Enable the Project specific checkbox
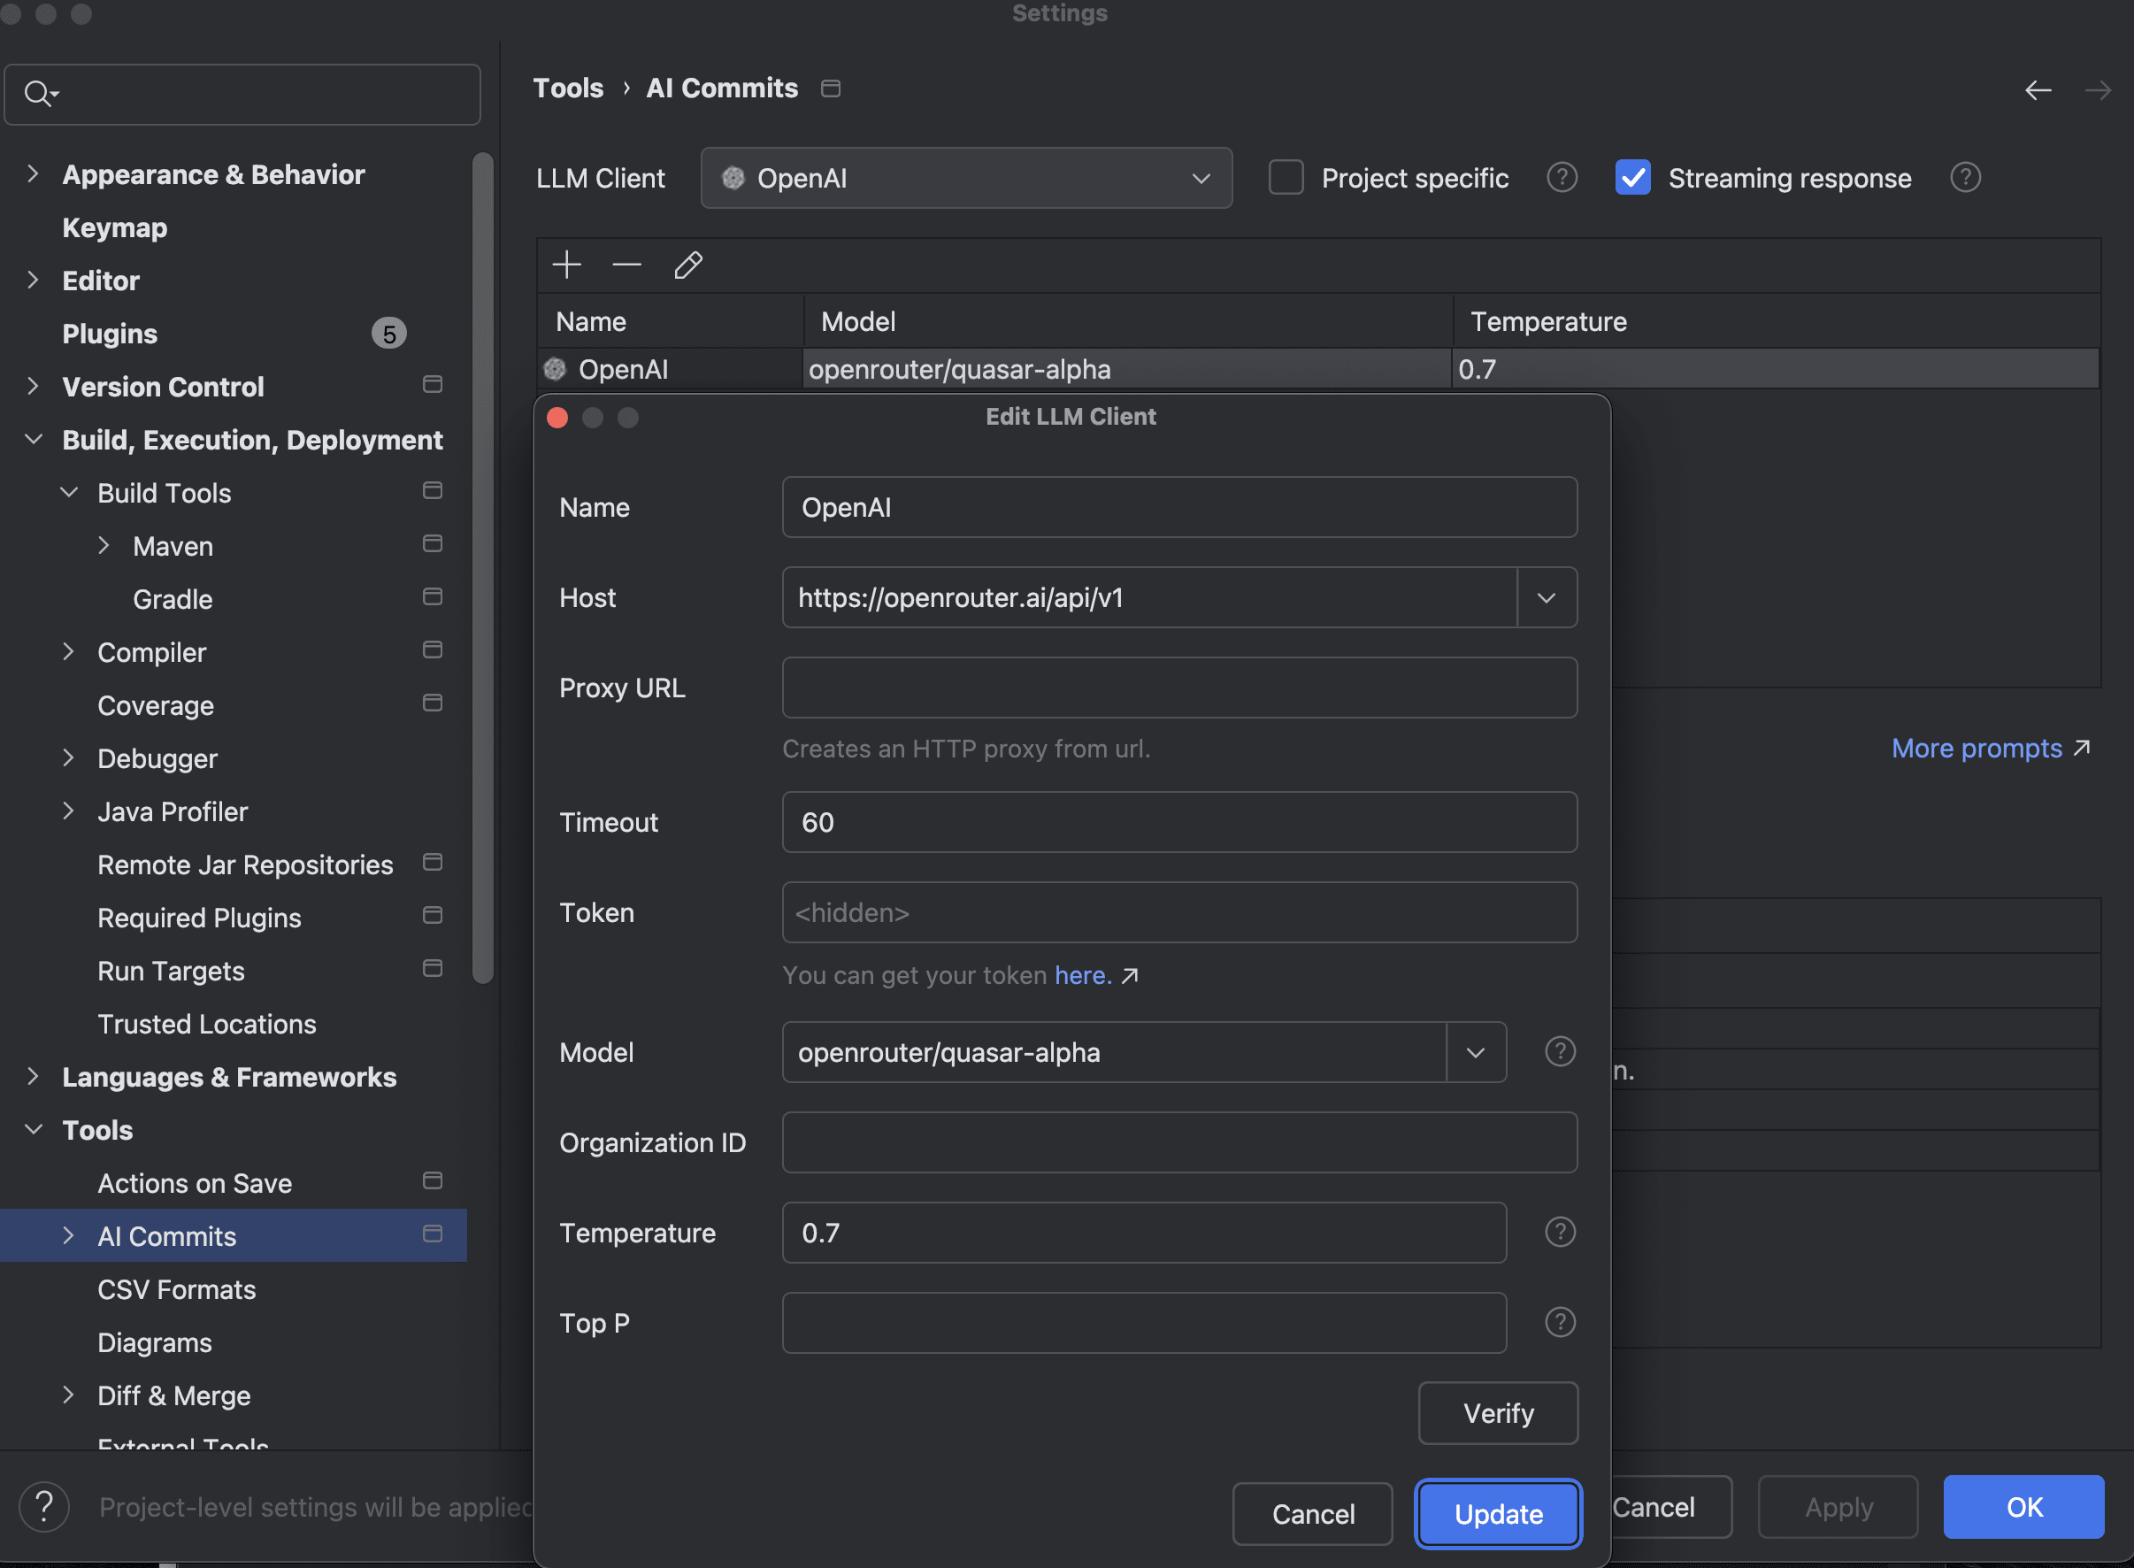2134x1568 pixels. pyautogui.click(x=1286, y=178)
